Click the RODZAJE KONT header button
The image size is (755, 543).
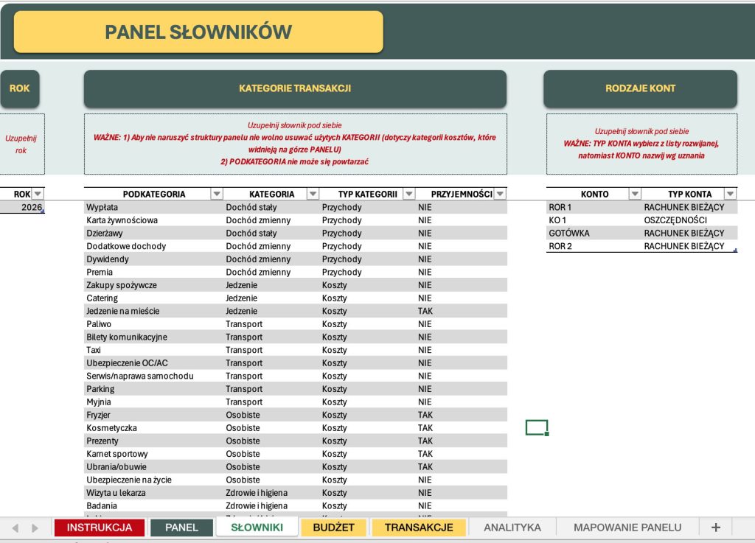(641, 88)
